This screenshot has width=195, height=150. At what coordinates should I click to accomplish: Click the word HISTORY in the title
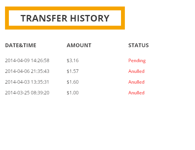pyautogui.click(x=90, y=18)
